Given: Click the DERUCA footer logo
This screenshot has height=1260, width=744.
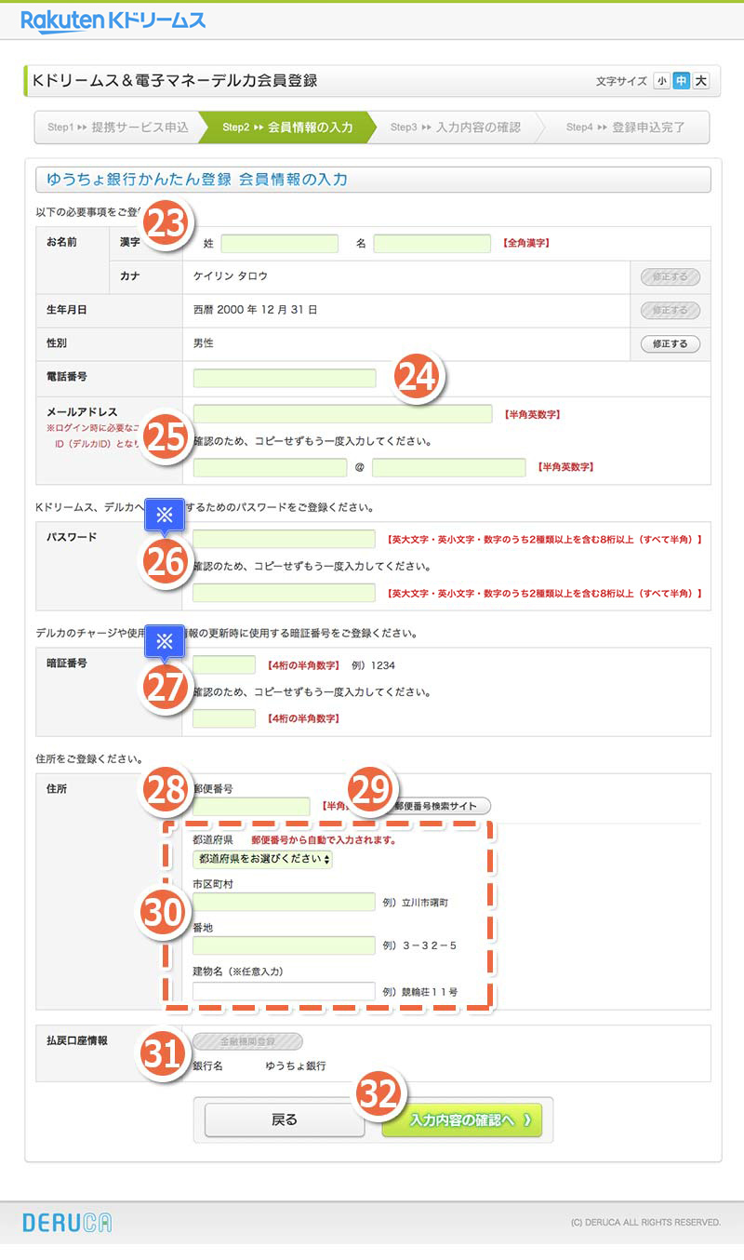Looking at the screenshot, I should click(67, 1222).
